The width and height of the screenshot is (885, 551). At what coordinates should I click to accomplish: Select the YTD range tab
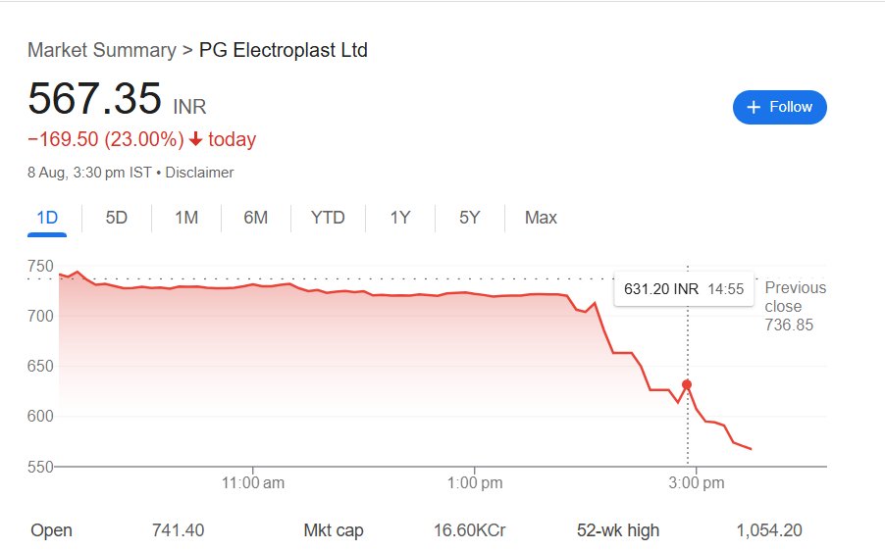pyautogui.click(x=328, y=218)
